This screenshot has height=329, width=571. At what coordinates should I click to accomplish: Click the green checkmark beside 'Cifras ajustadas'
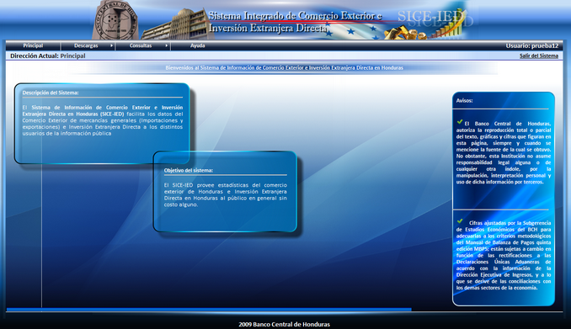(x=460, y=221)
